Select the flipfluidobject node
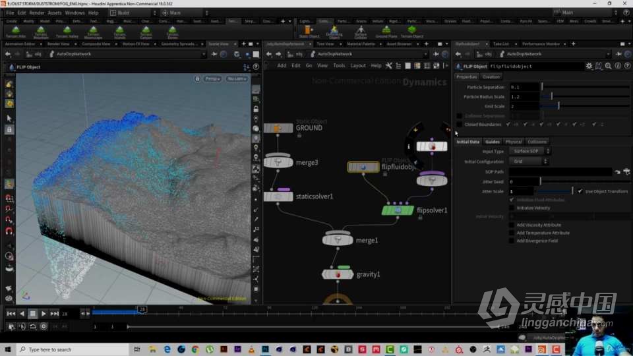The image size is (633, 356). 363,167
